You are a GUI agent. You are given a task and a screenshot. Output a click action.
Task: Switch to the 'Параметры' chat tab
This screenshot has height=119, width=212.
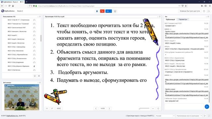[183, 20]
